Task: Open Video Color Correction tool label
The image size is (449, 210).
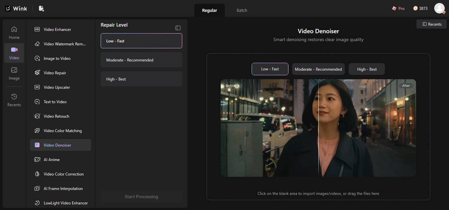Action: 63,174
